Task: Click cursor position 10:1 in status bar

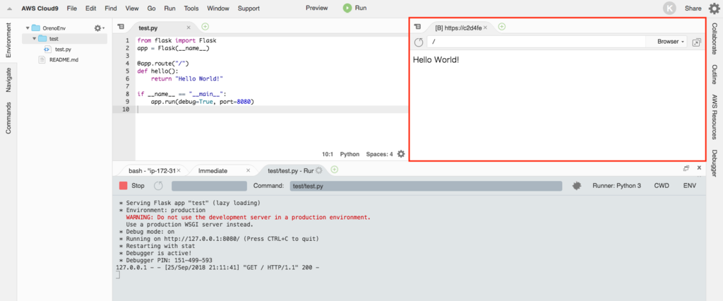Action: pyautogui.click(x=328, y=154)
